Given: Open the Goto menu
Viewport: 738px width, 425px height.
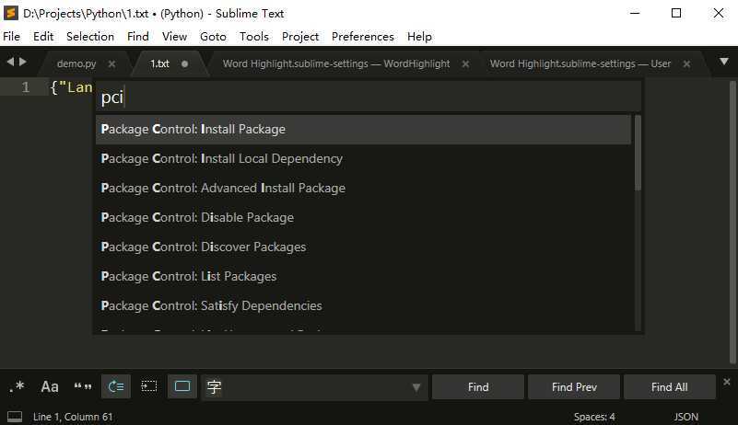Looking at the screenshot, I should [213, 37].
